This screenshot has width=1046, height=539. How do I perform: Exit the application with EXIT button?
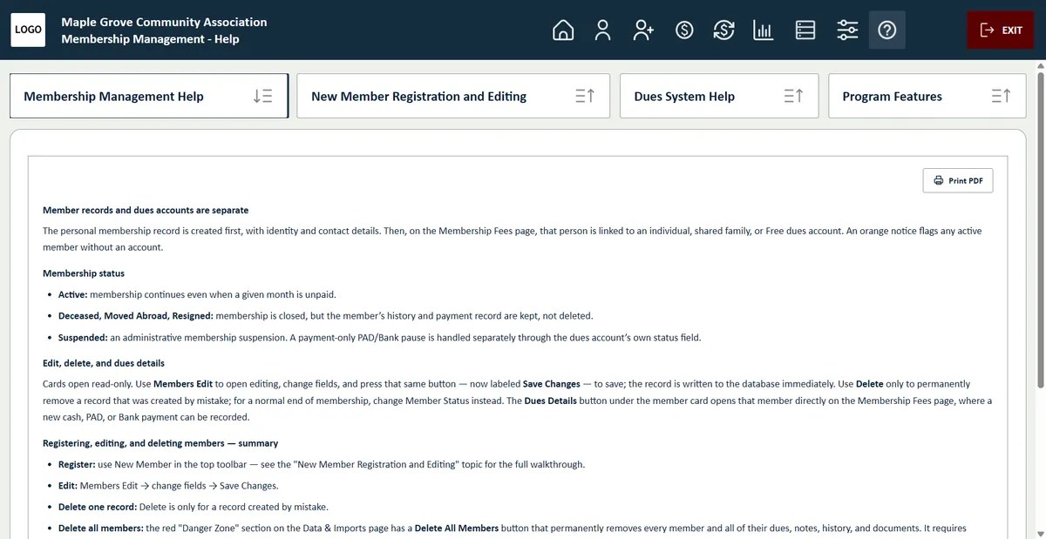click(x=1001, y=30)
